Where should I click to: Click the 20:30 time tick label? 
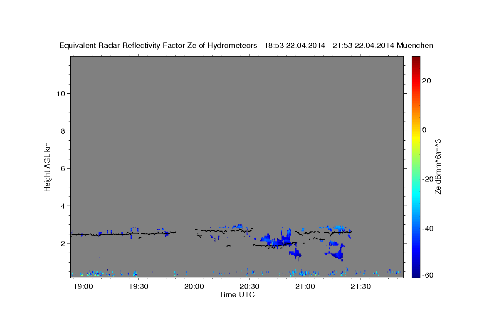[x=249, y=287]
